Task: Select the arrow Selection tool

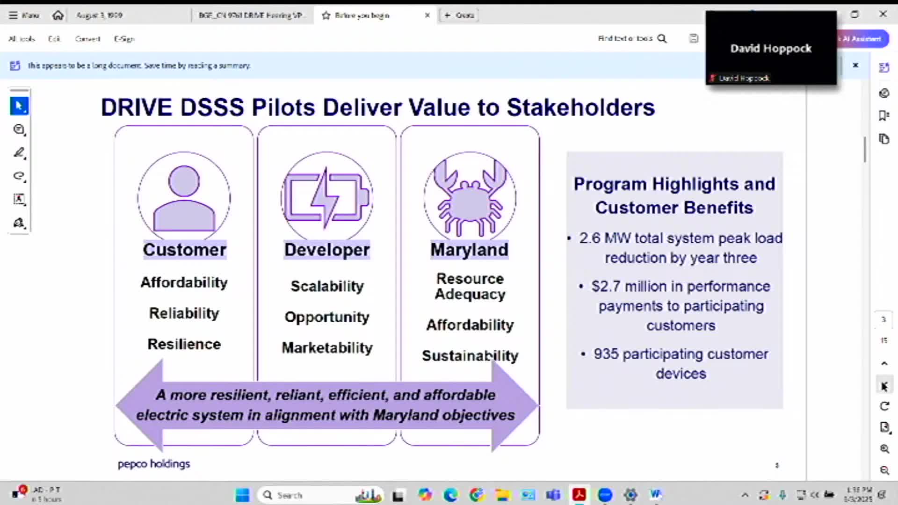Action: [19, 106]
